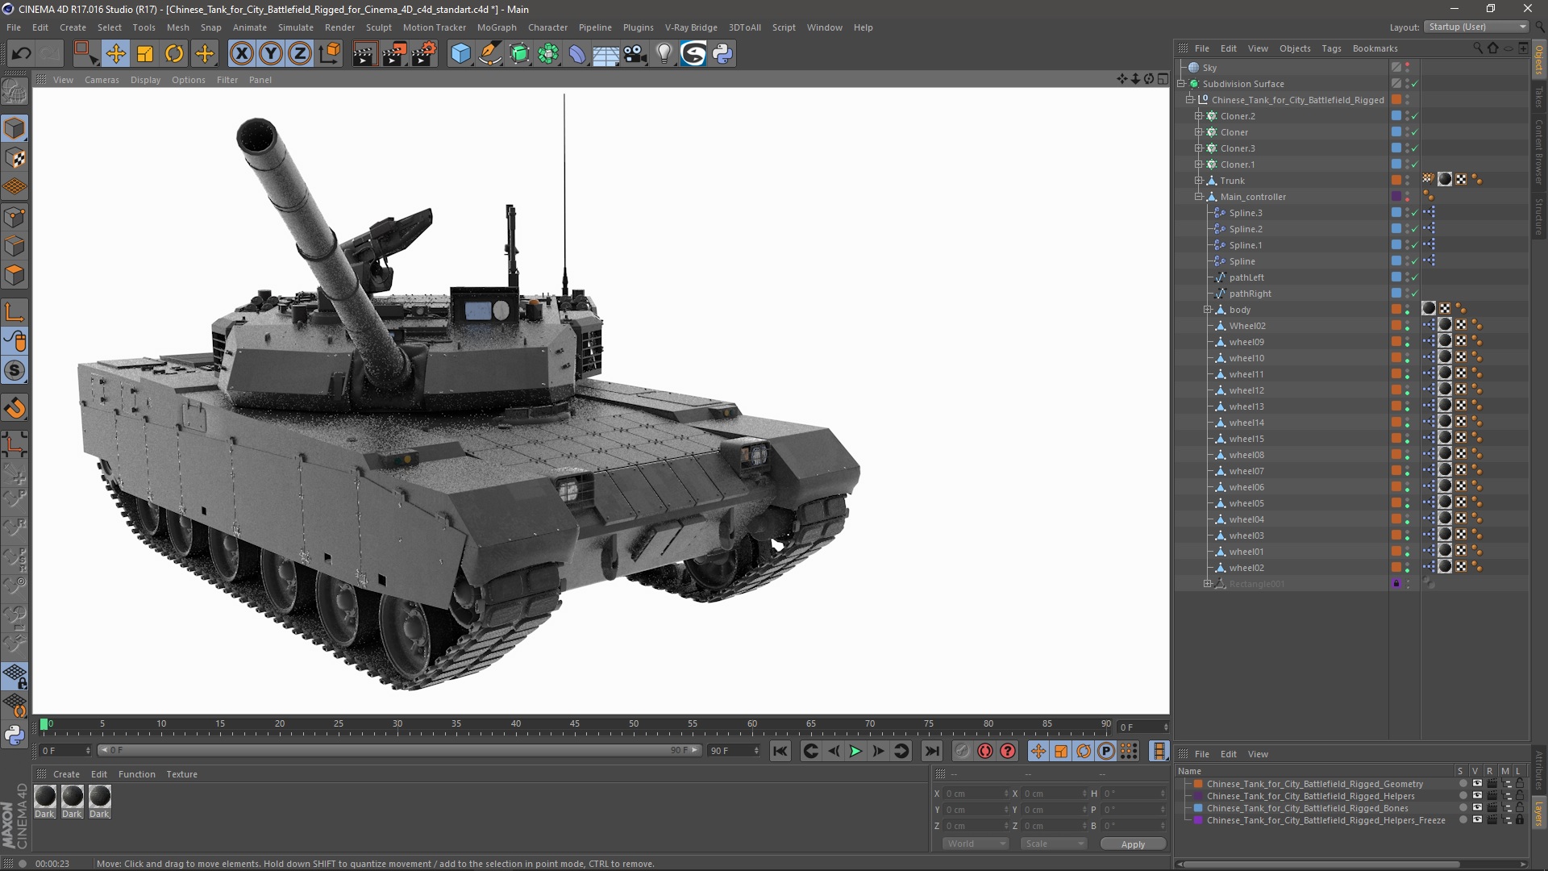Select the Rotate tool
Screen dimensions: 1548x871
[174, 54]
